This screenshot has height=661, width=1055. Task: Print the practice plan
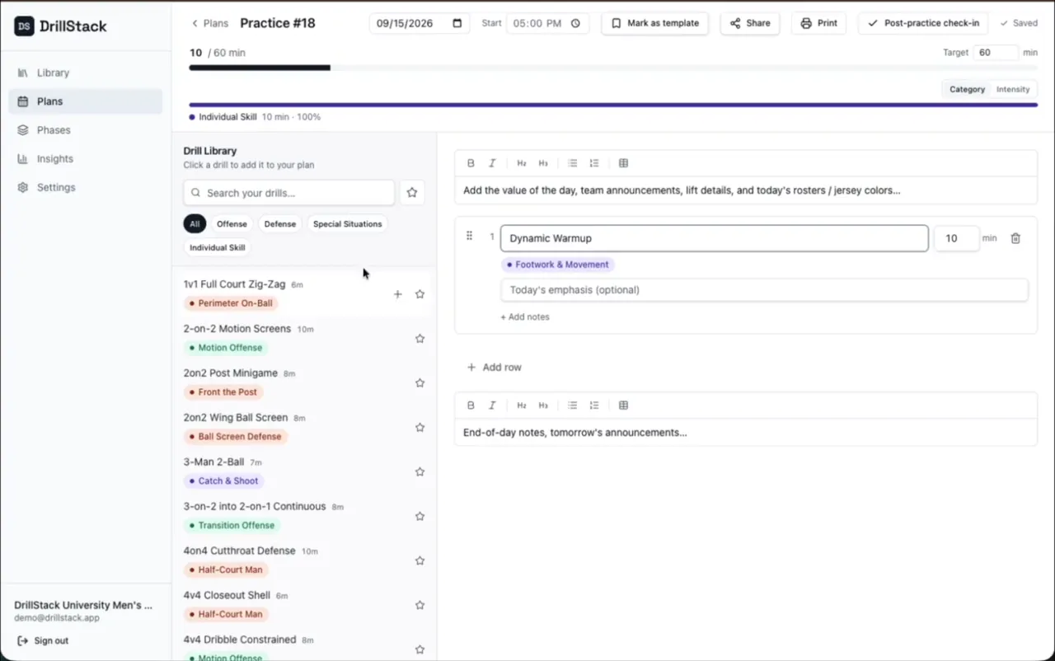tap(818, 23)
